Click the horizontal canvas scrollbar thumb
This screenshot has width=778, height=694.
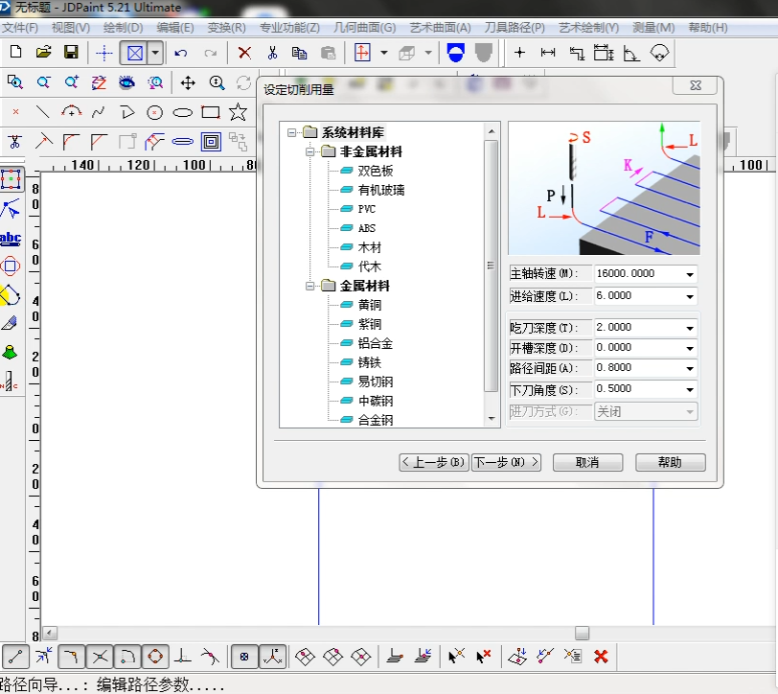[x=582, y=633]
